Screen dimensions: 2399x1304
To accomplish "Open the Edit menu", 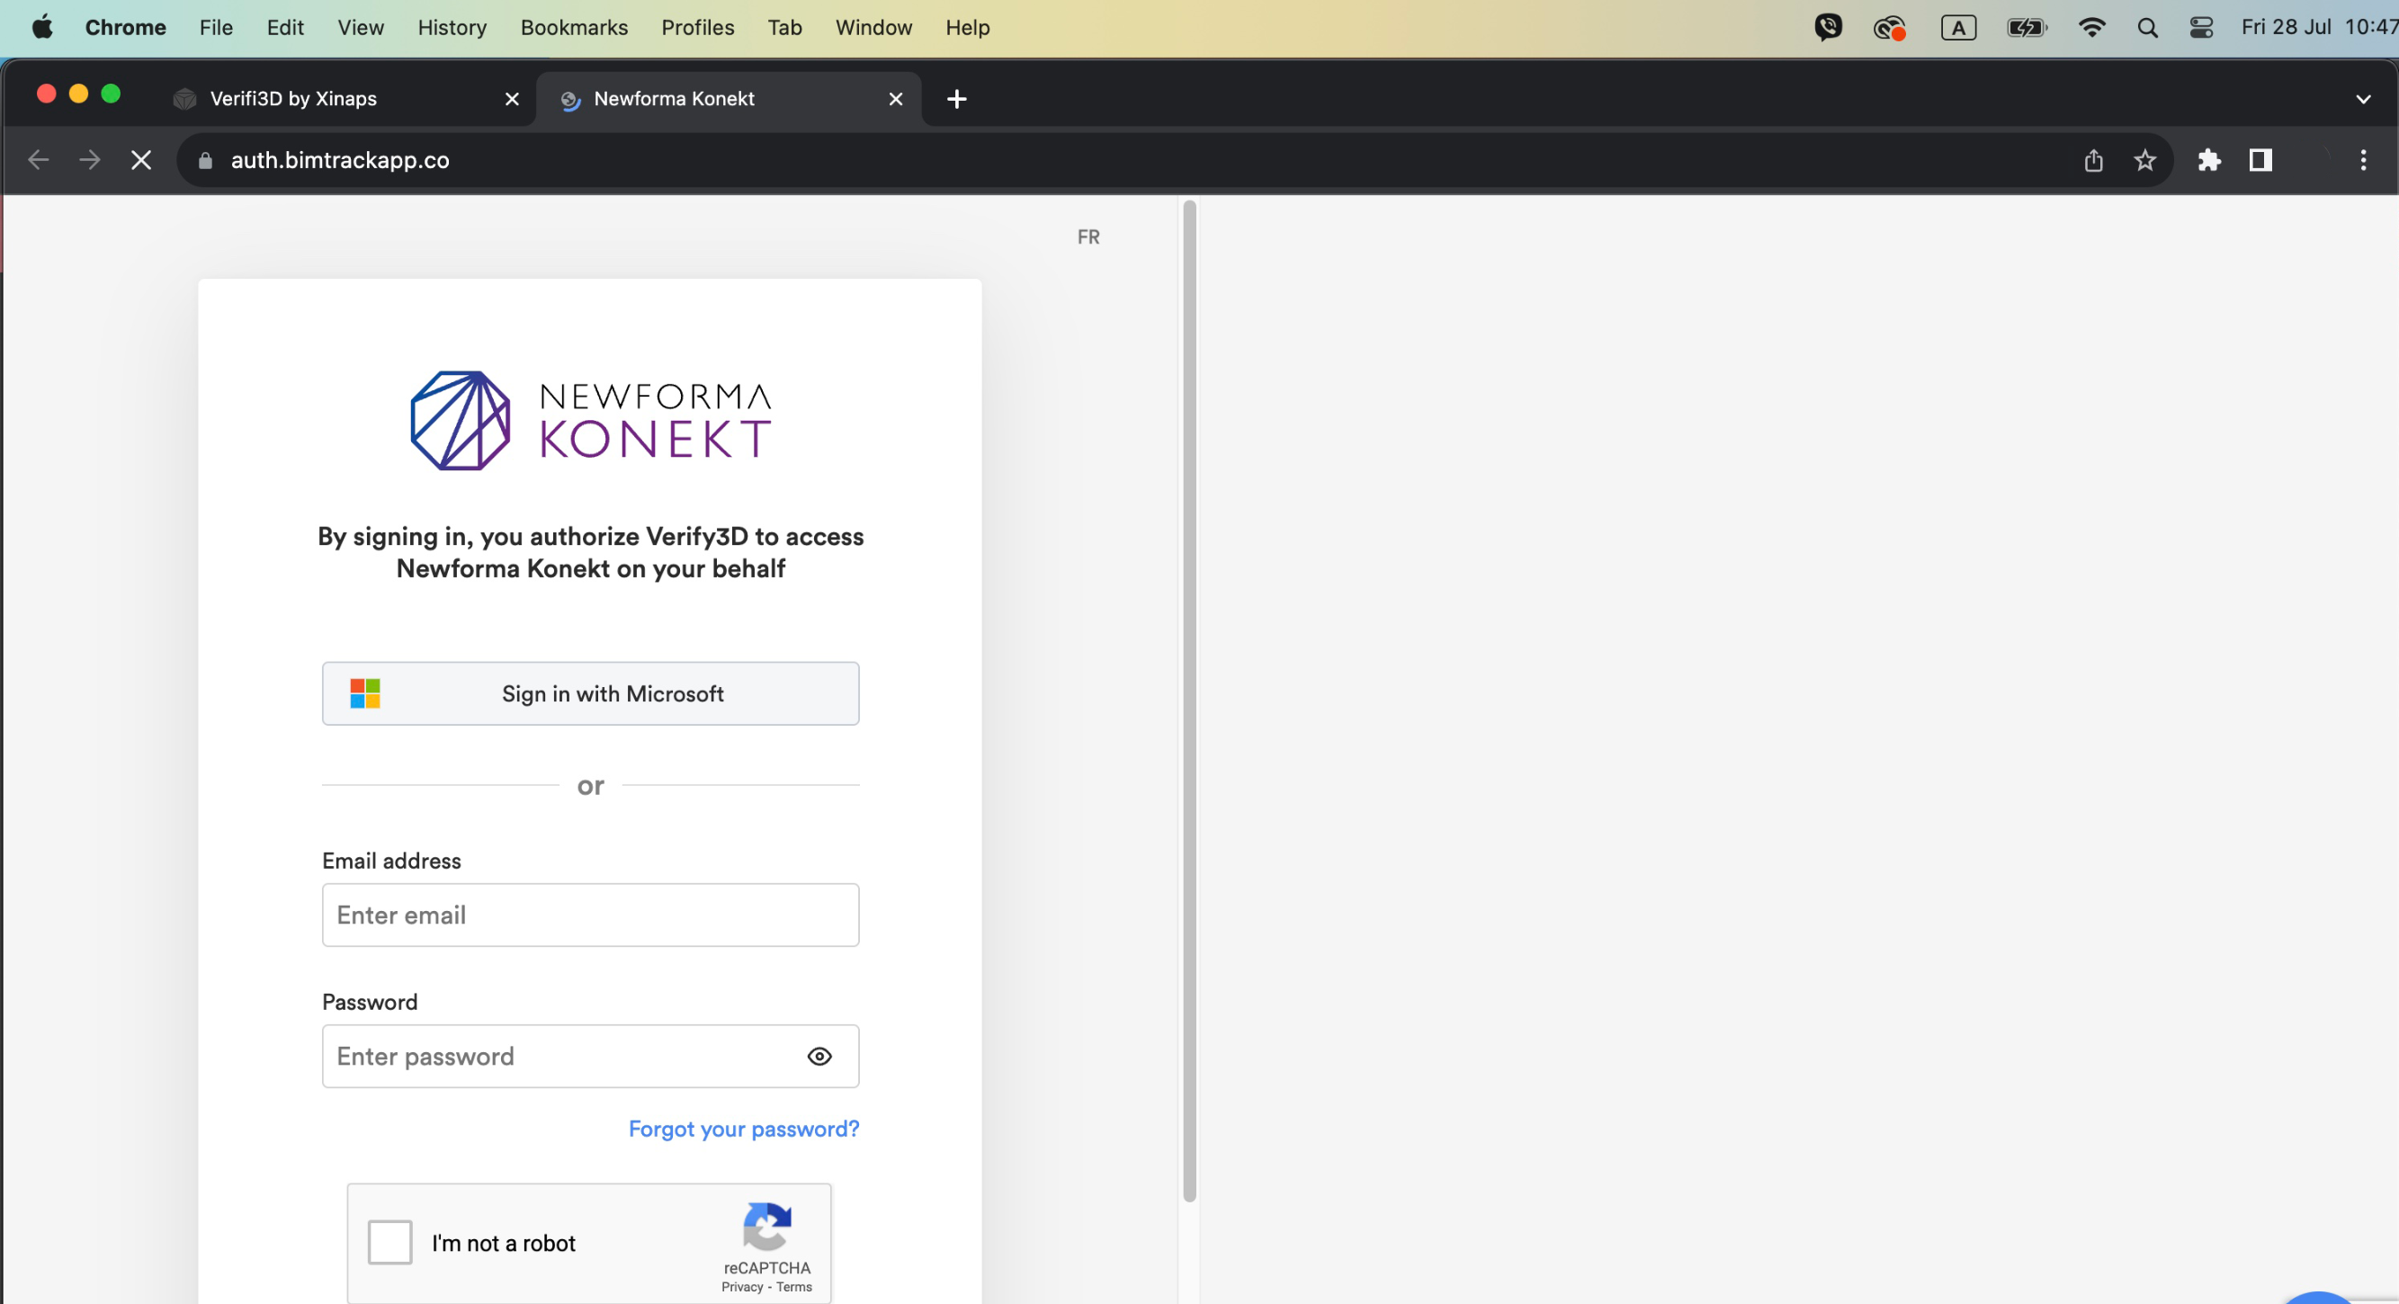I will (285, 27).
